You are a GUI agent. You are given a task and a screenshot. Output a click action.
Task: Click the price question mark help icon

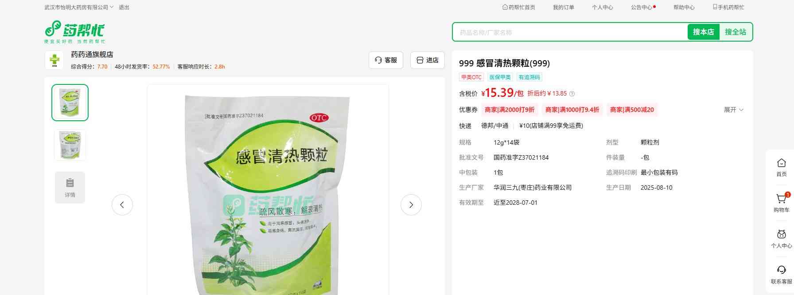(x=572, y=94)
